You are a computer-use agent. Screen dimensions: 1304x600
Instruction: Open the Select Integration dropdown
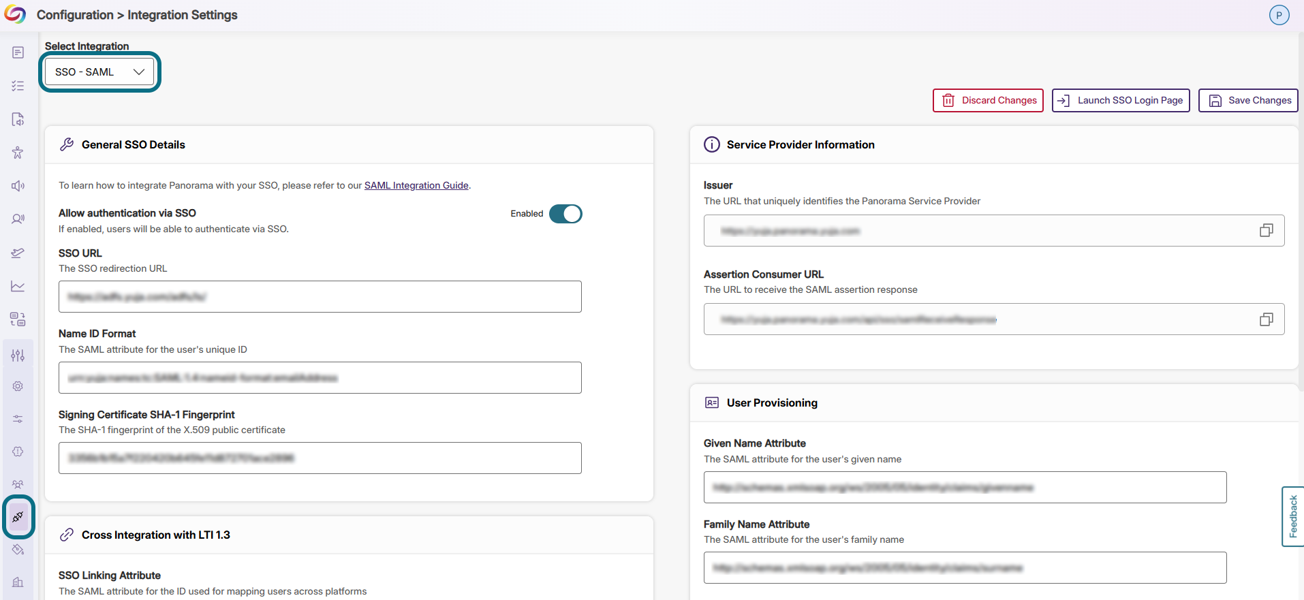99,72
